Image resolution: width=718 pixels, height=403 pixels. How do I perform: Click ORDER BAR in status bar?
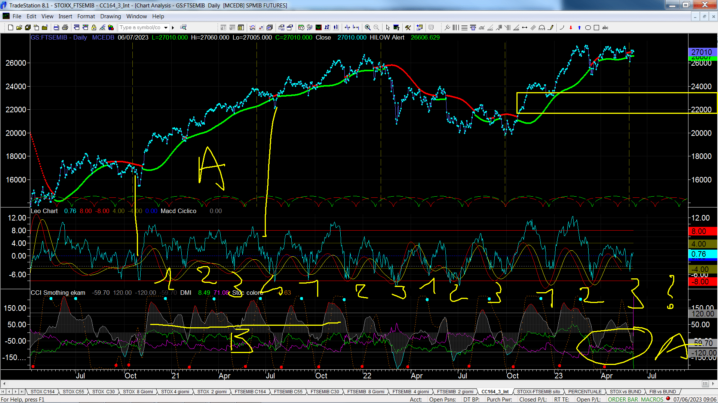pyautogui.click(x=623, y=399)
